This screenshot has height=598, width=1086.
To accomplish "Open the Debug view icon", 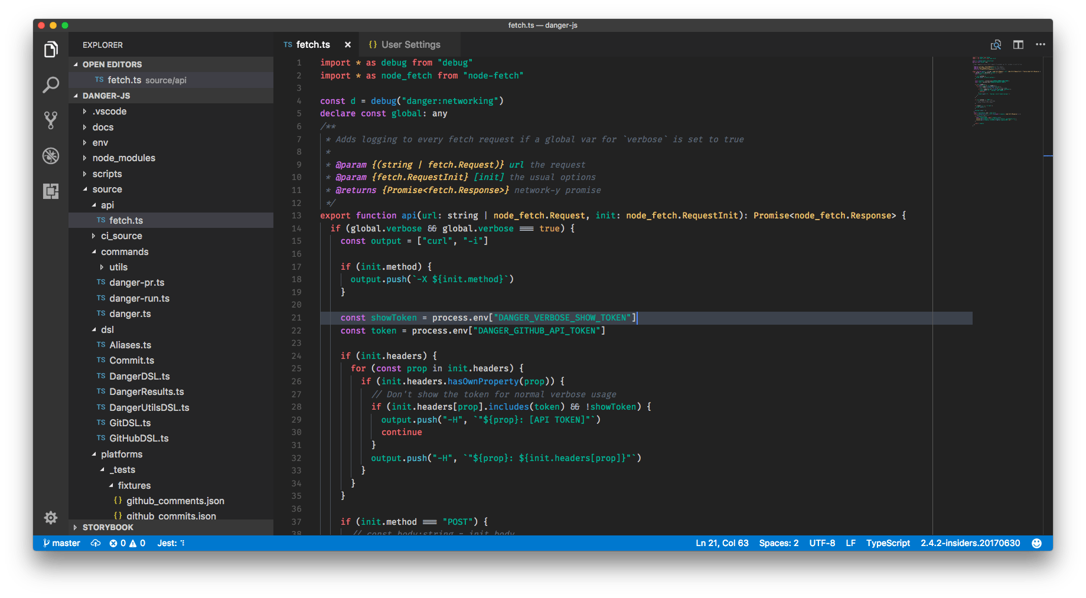I will point(51,156).
